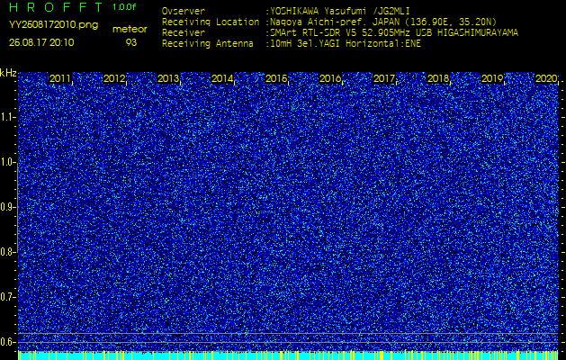This screenshot has height=360, width=566.
Task: Click the meteor count 93
Action: [x=131, y=42]
